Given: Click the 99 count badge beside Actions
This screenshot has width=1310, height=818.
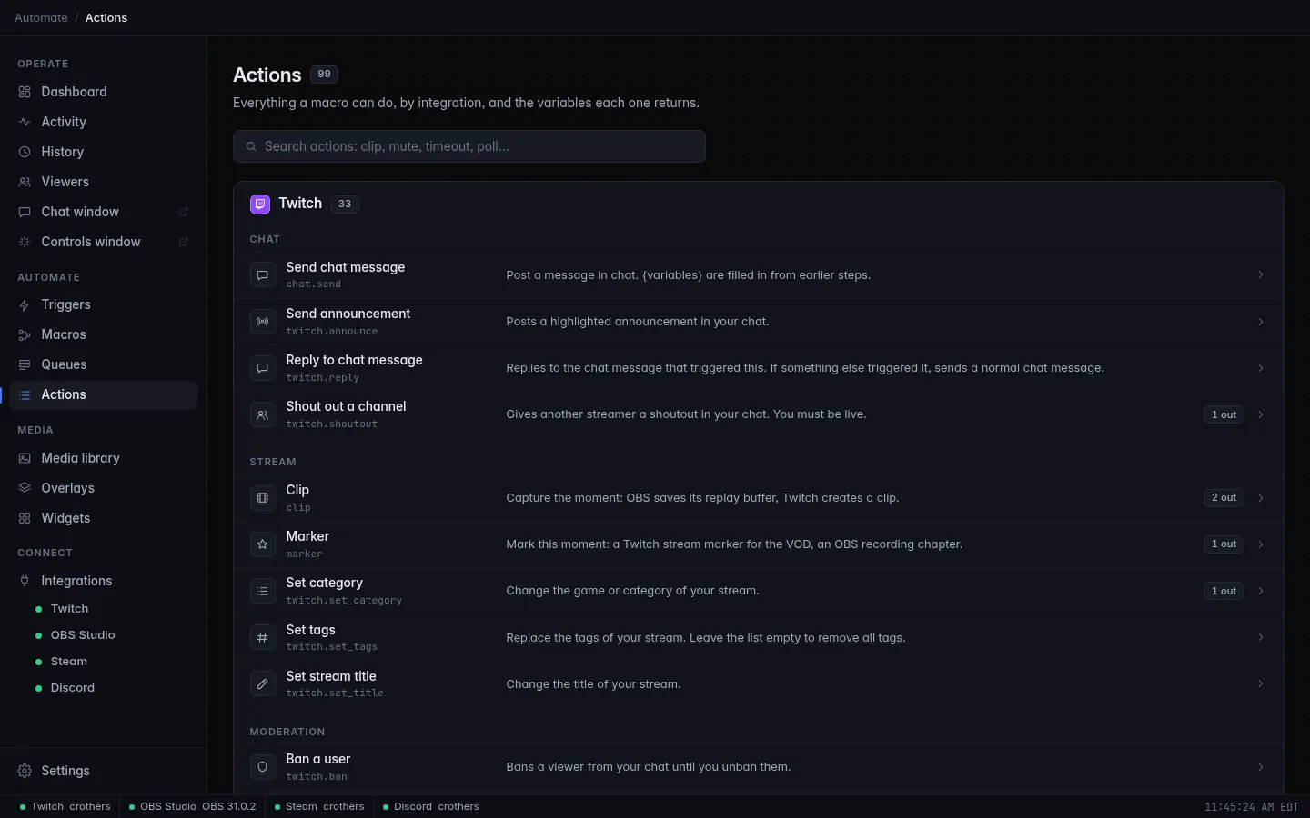Looking at the screenshot, I should click(x=324, y=75).
